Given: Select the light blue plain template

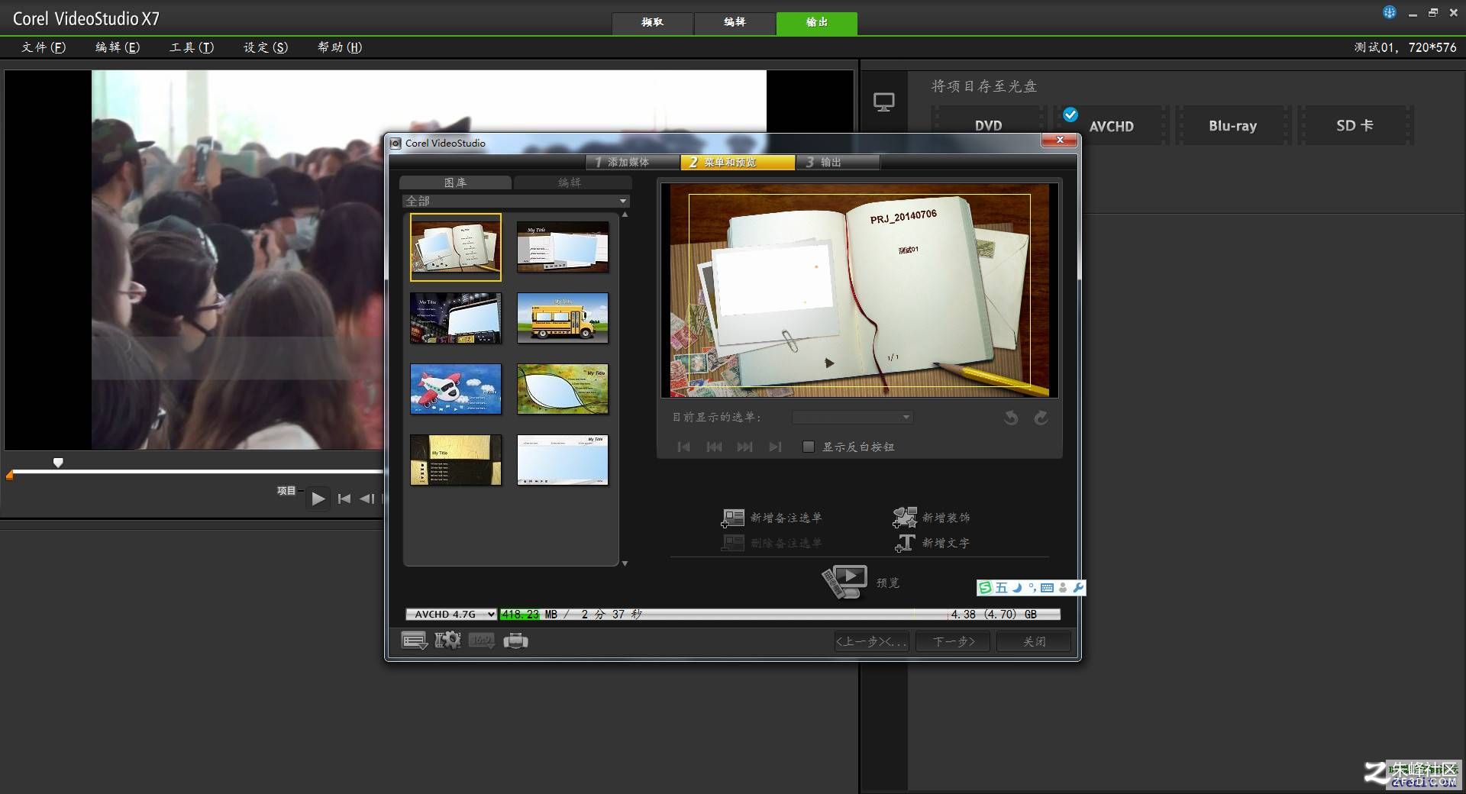Looking at the screenshot, I should tap(563, 460).
